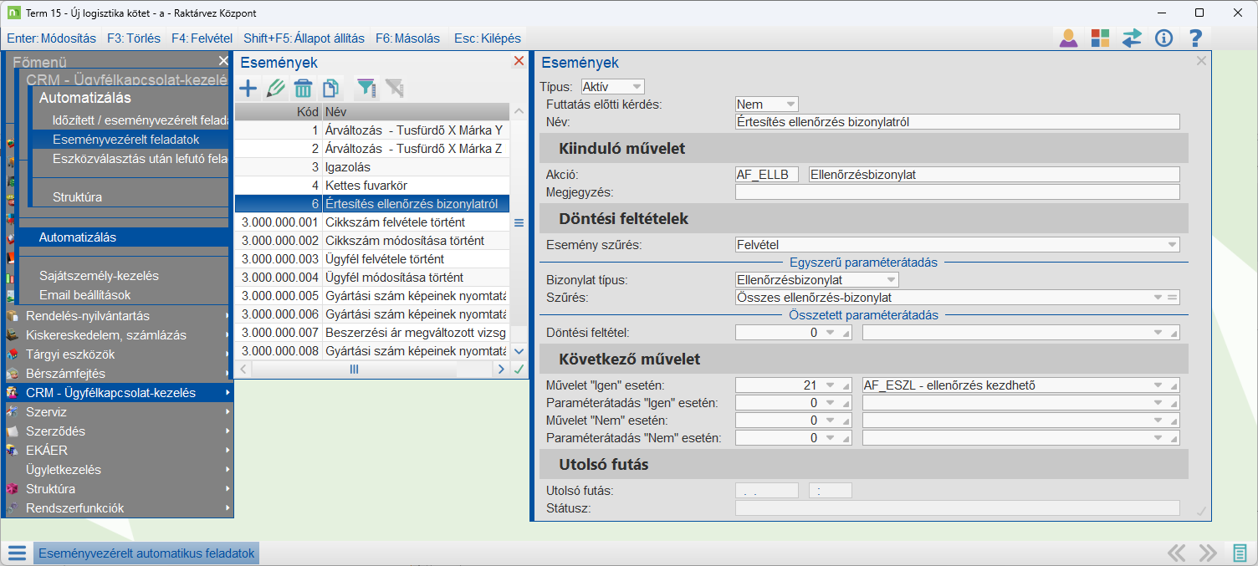Click the copy documents icon
1258x566 pixels.
[x=331, y=88]
